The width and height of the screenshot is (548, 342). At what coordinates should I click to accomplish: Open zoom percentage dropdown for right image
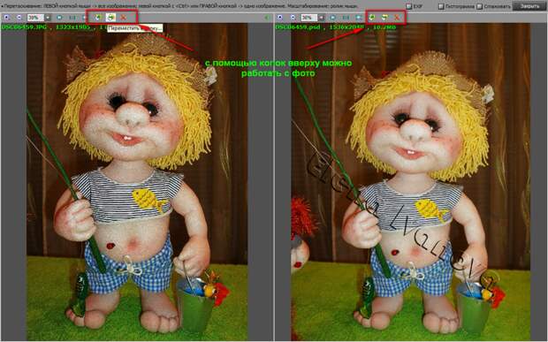pyautogui.click(x=322, y=18)
